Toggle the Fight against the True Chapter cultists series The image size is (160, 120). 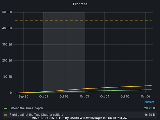click(x=36, y=114)
